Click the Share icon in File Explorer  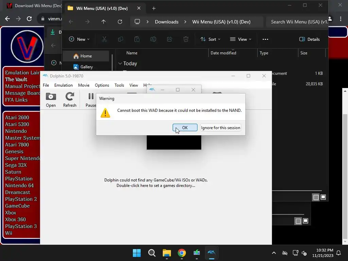pyautogui.click(x=170, y=39)
